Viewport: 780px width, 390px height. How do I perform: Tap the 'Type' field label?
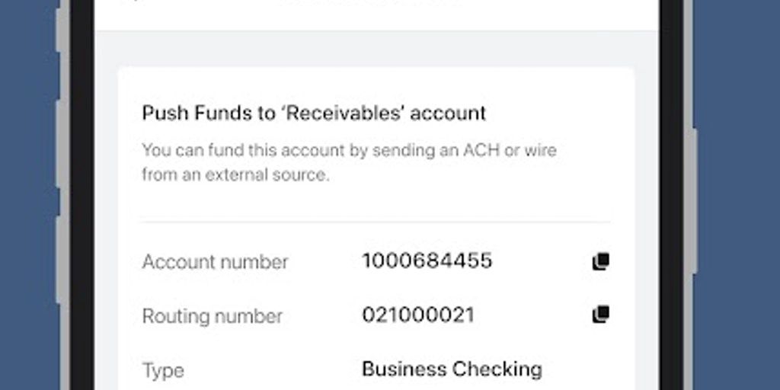tap(163, 370)
